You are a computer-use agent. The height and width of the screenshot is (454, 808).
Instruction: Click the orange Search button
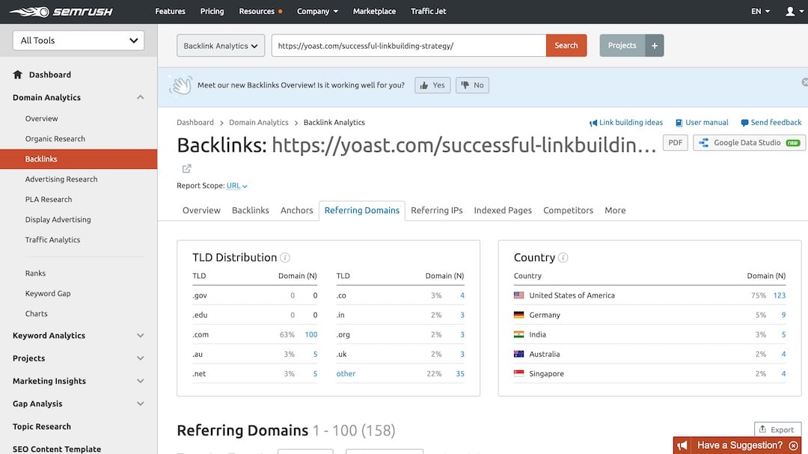coord(566,46)
